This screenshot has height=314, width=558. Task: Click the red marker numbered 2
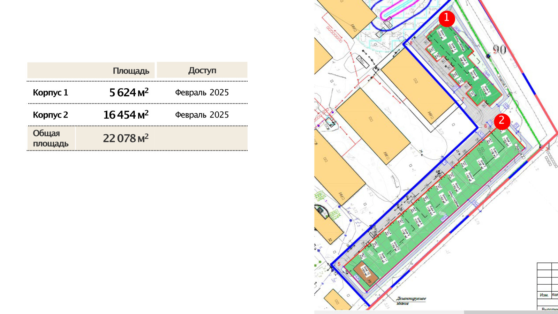502,121
